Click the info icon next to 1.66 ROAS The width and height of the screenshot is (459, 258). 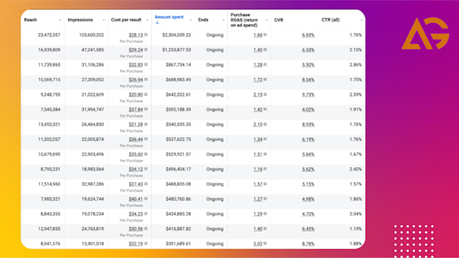click(265, 35)
